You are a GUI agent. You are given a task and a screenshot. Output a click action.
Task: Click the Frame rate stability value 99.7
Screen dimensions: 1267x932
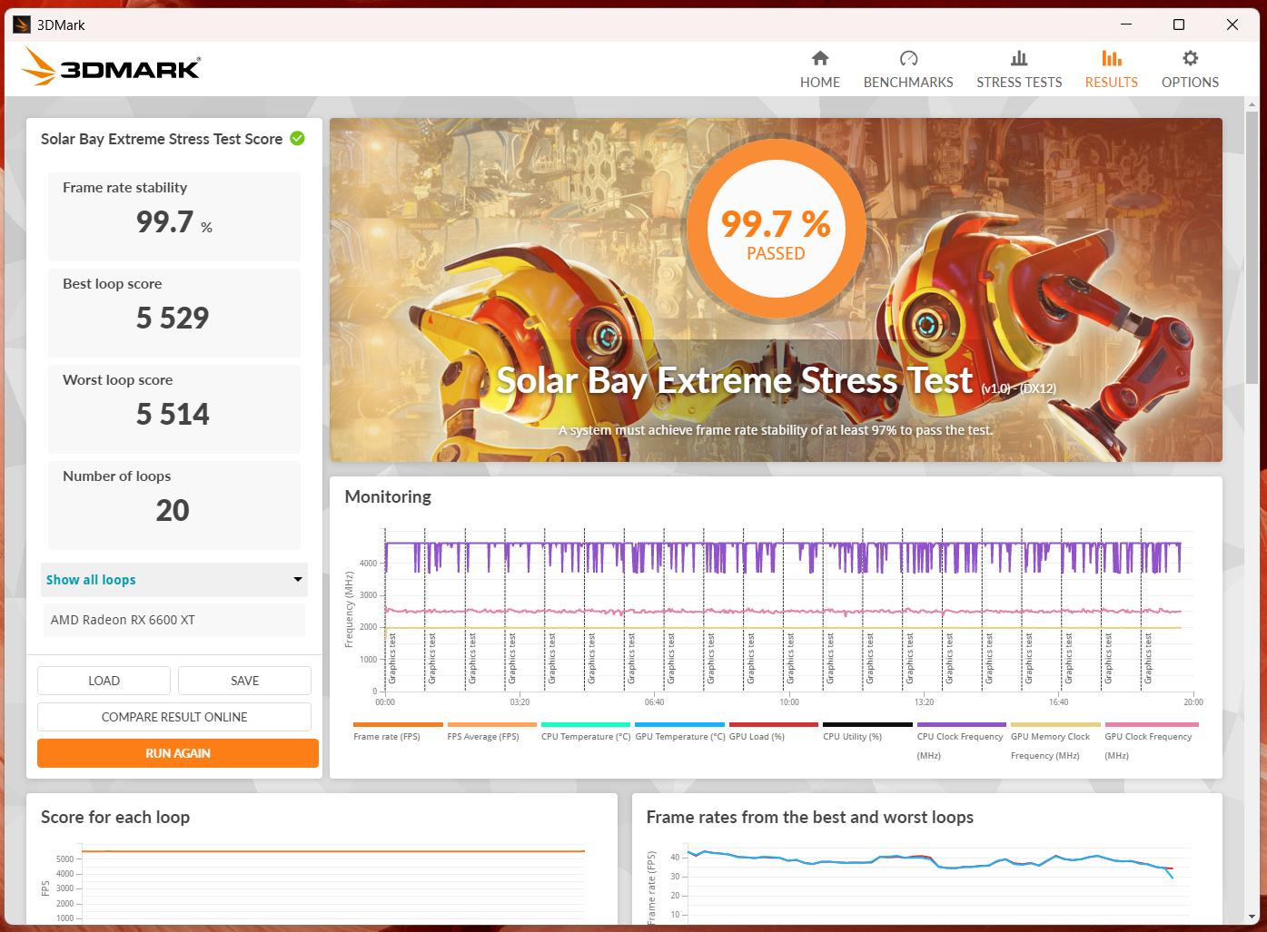pos(164,221)
